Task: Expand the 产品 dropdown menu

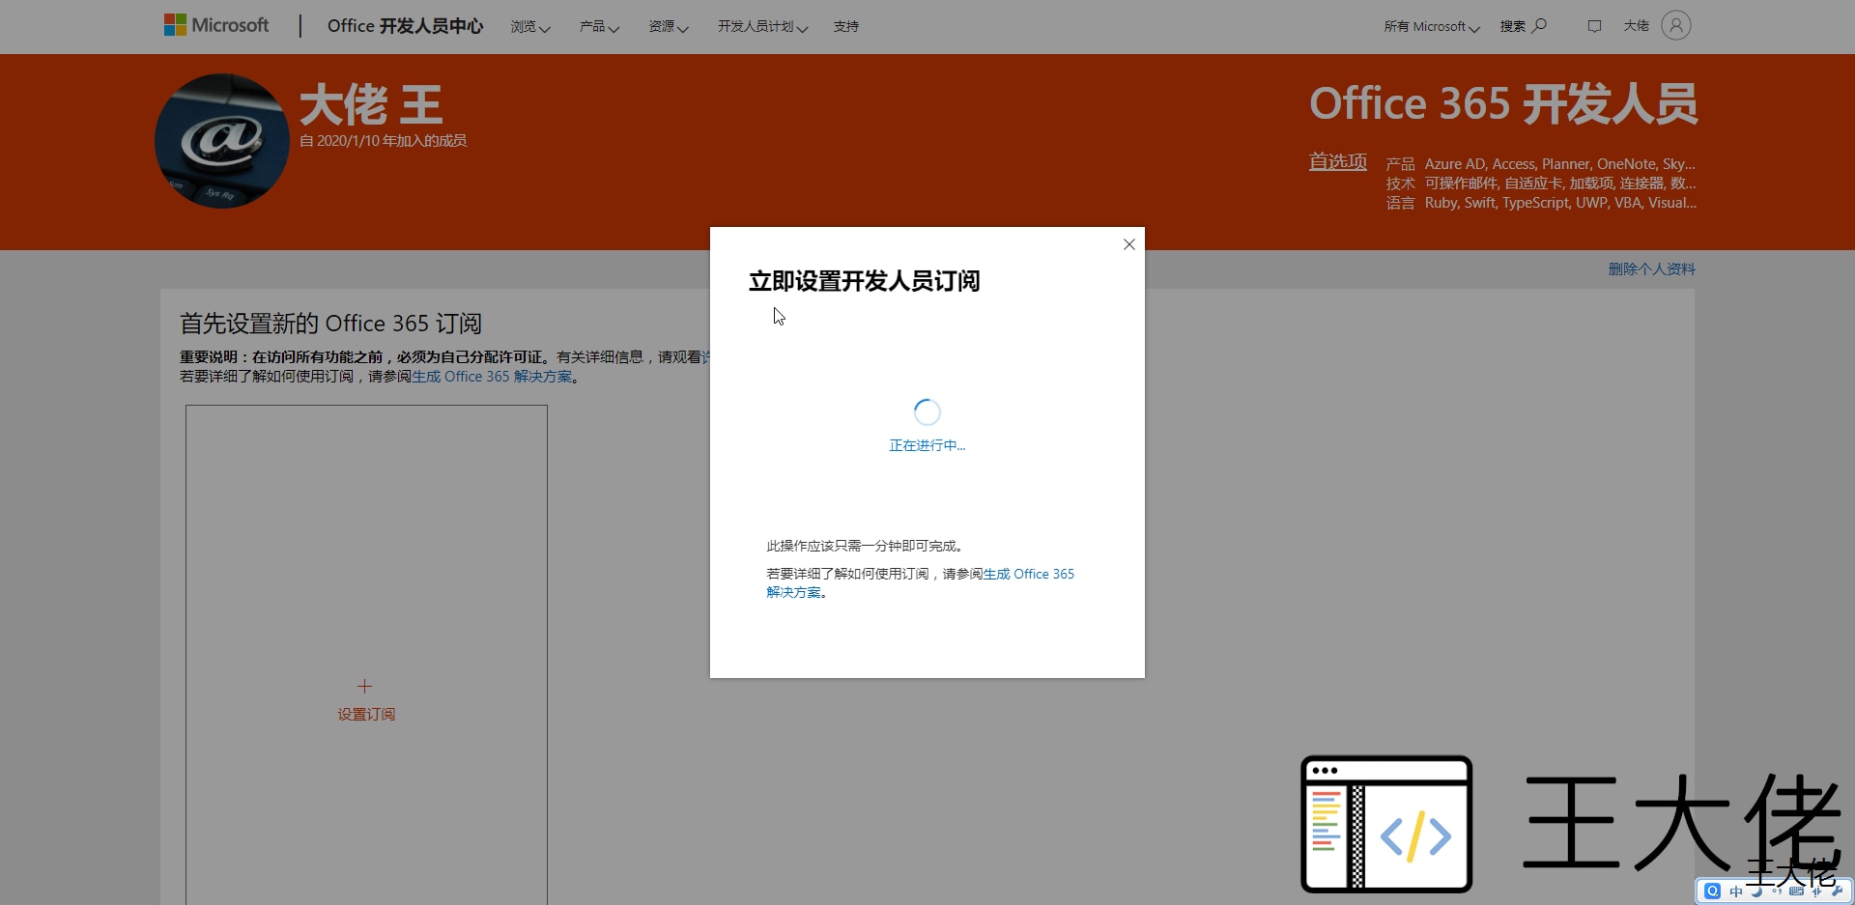Action: [599, 27]
